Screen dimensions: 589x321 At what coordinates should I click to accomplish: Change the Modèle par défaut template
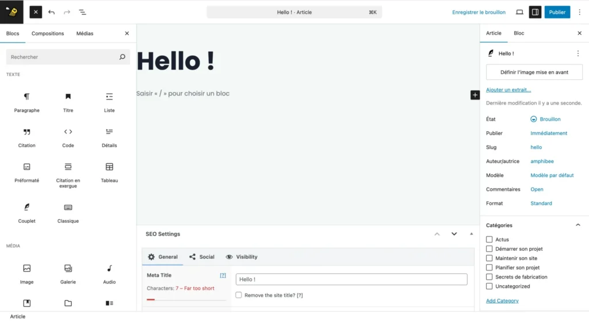click(x=552, y=175)
